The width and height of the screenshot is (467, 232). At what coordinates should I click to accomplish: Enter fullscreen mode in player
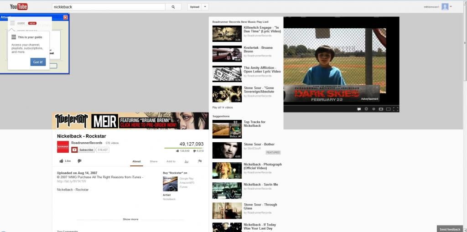[x=395, y=109]
